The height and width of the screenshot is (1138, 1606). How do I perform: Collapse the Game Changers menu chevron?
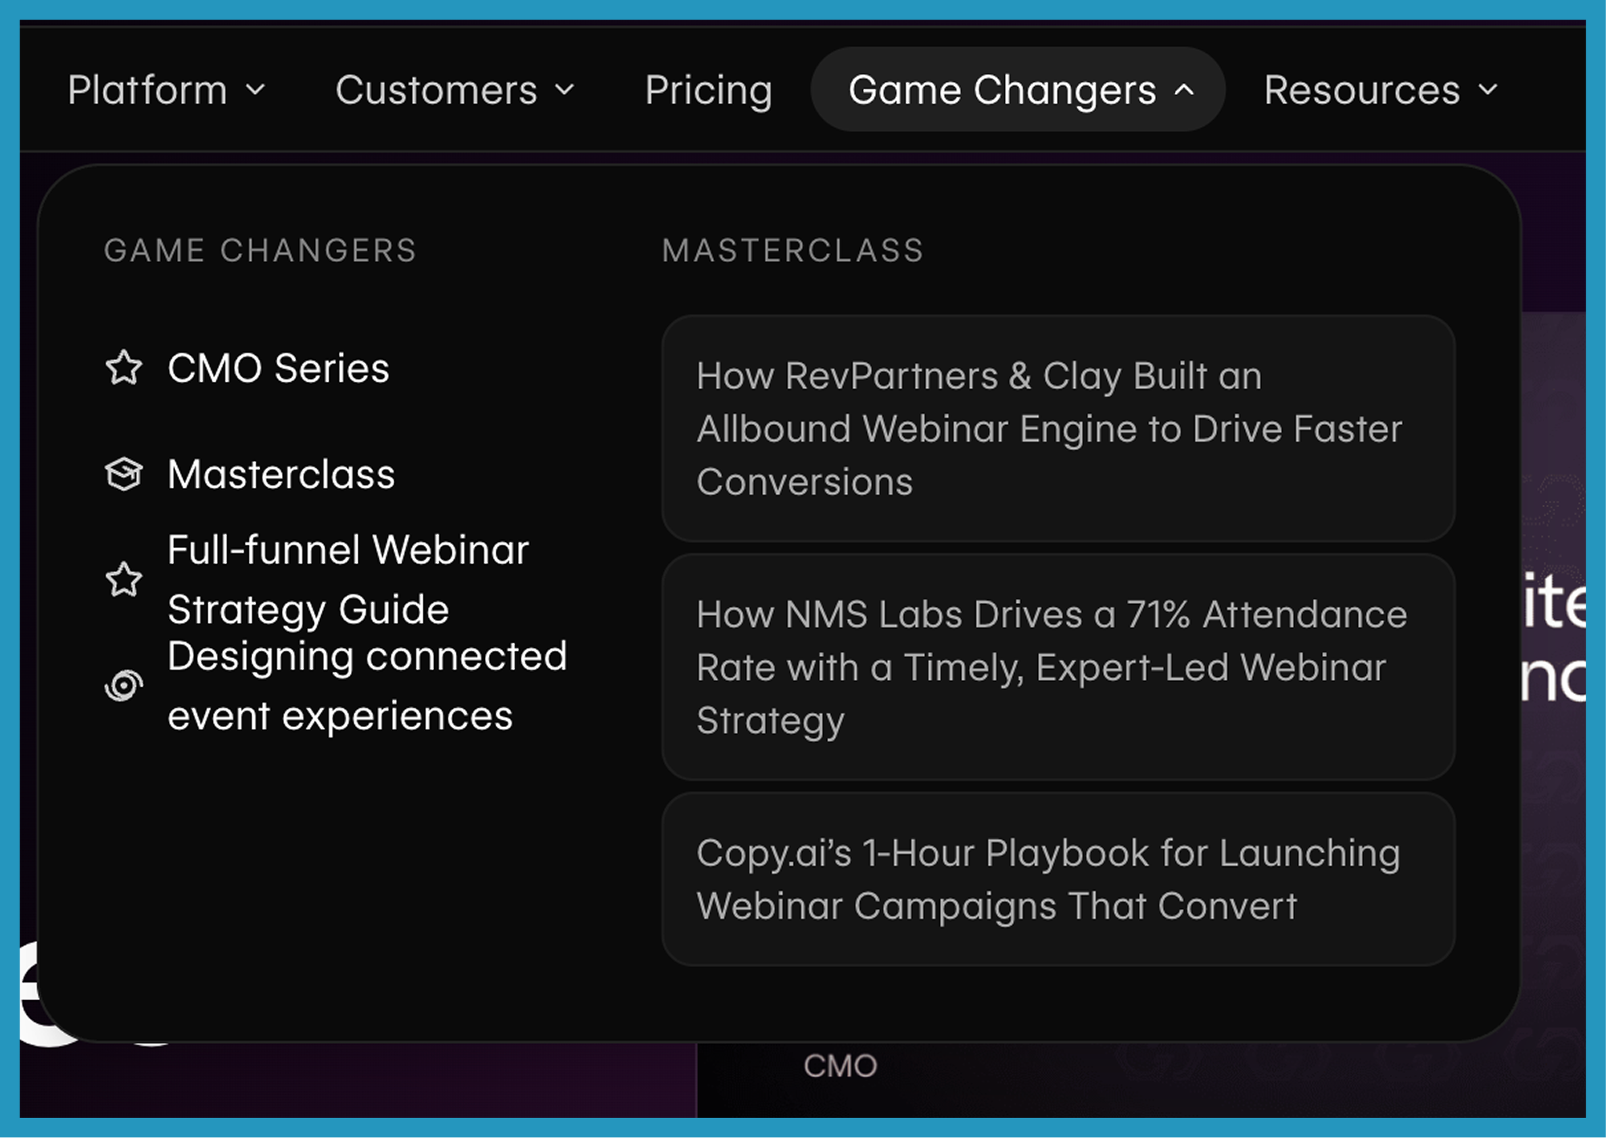coord(1184,90)
